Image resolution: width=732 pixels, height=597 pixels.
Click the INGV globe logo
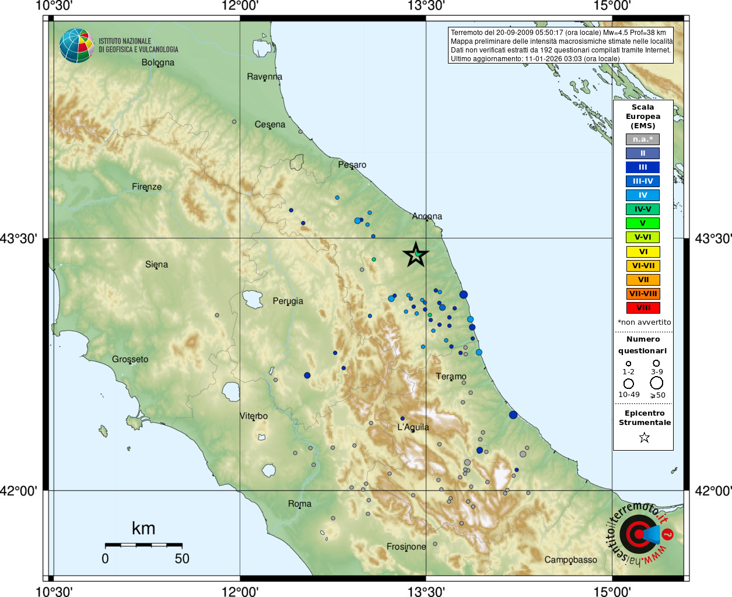76,45
